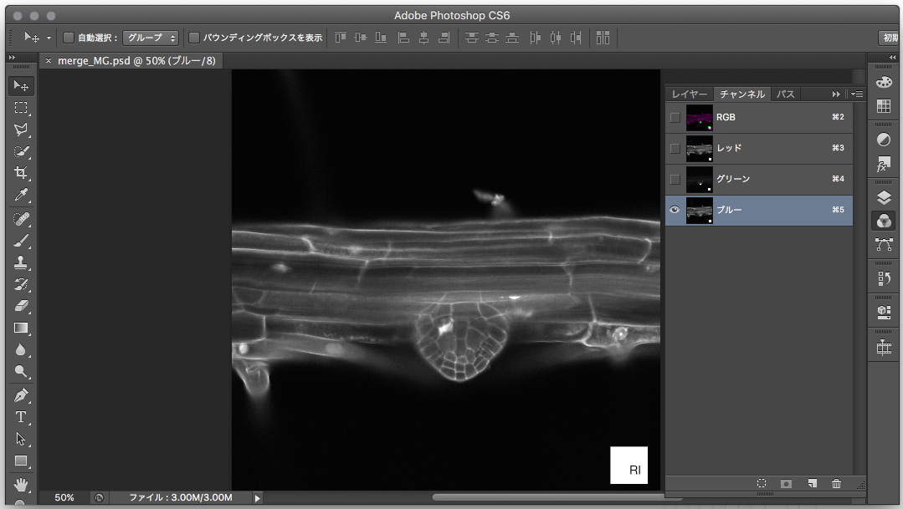Select the Pen tool
This screenshot has width=903, height=509.
pos(21,394)
